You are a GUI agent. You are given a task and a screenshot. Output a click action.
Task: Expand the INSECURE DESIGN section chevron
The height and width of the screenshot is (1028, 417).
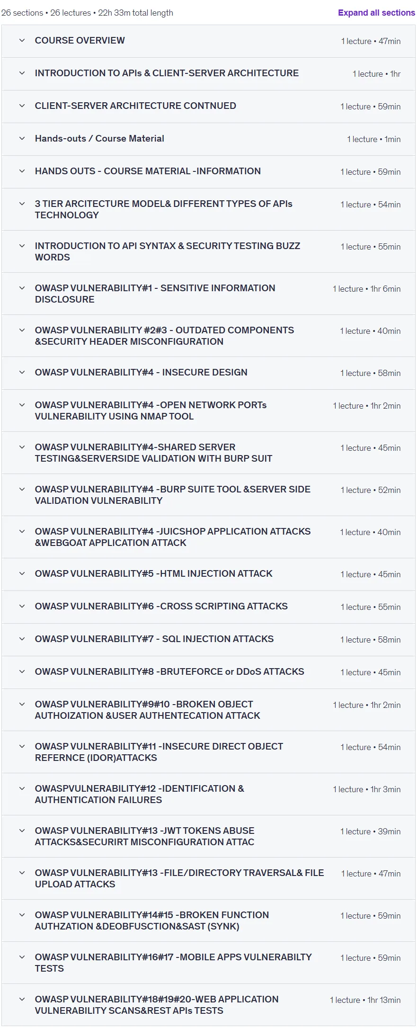pos(22,372)
